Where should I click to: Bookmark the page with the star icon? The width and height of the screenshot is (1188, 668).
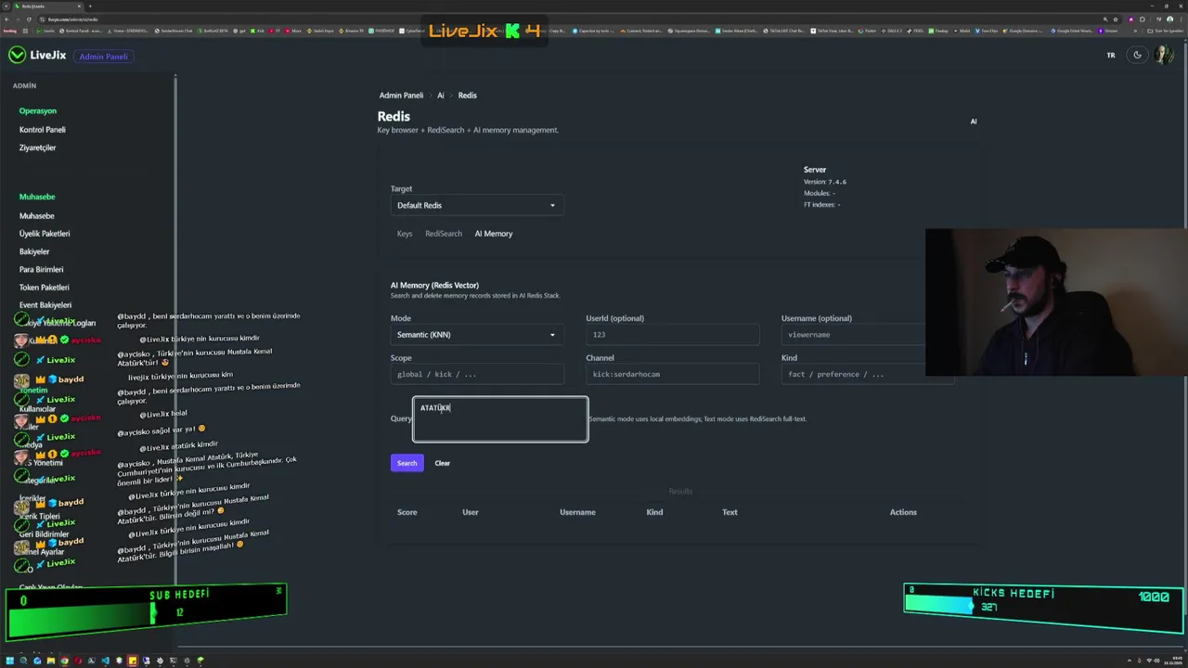point(1117,19)
